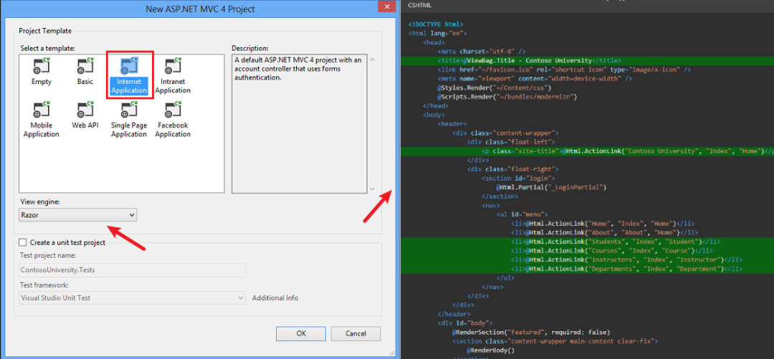Click the div id="body" code line
This screenshot has width=774, height=359.
click(466, 323)
